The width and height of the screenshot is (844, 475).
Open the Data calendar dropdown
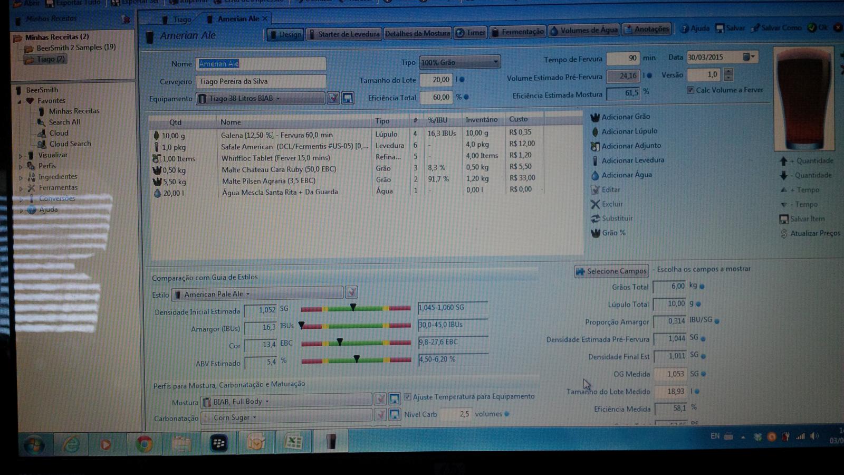tap(749, 56)
